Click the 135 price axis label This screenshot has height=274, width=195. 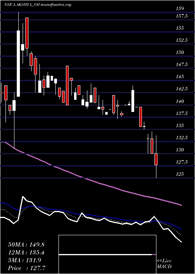pos(180,126)
